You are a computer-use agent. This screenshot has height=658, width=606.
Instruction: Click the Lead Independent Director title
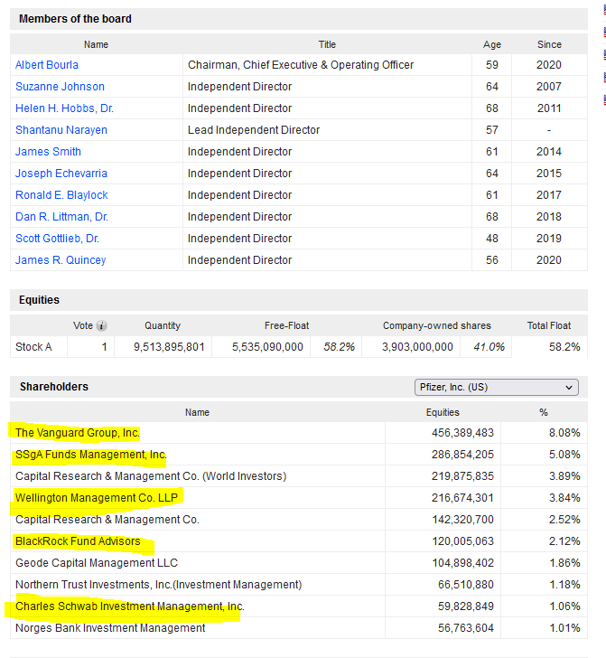254,130
